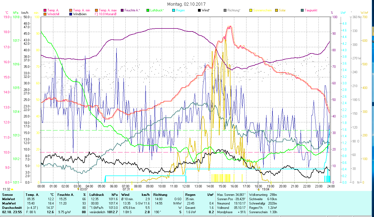
Task: Click the pink Temp. A. legend square
Action: pos(45,10)
